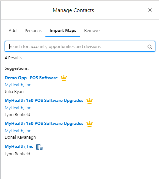Click the building icon next to MyHealth, Inc

tap(39, 147)
